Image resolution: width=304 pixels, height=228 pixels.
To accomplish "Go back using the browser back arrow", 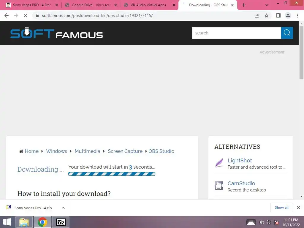I will click(7, 15).
